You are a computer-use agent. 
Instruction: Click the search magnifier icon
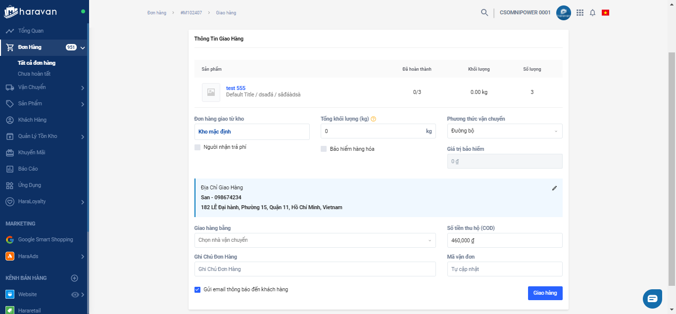484,13
